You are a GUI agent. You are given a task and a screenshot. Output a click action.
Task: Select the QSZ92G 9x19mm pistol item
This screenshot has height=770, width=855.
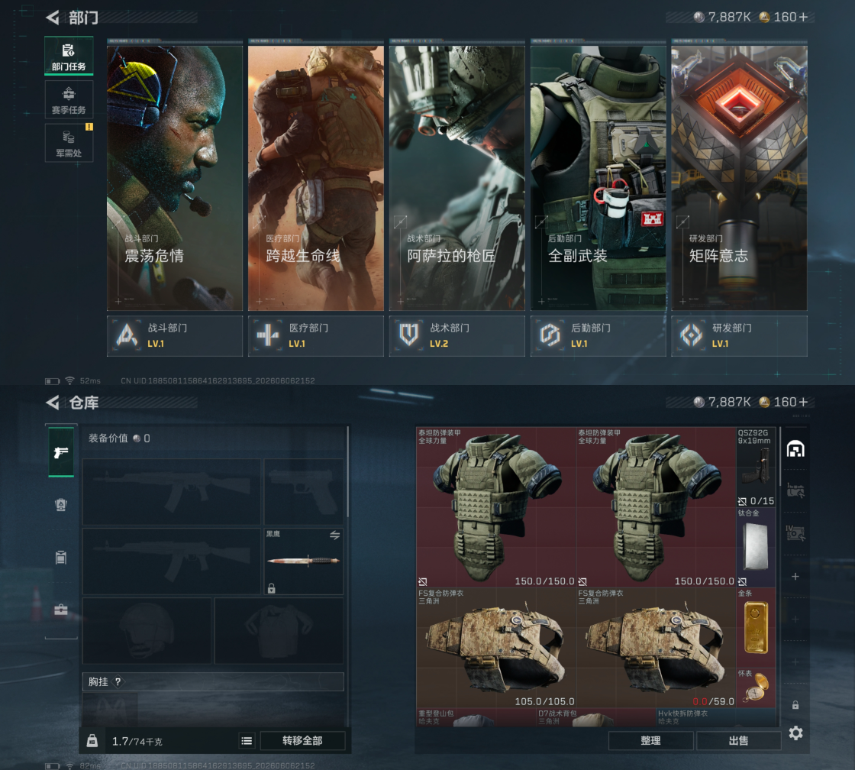point(756,467)
